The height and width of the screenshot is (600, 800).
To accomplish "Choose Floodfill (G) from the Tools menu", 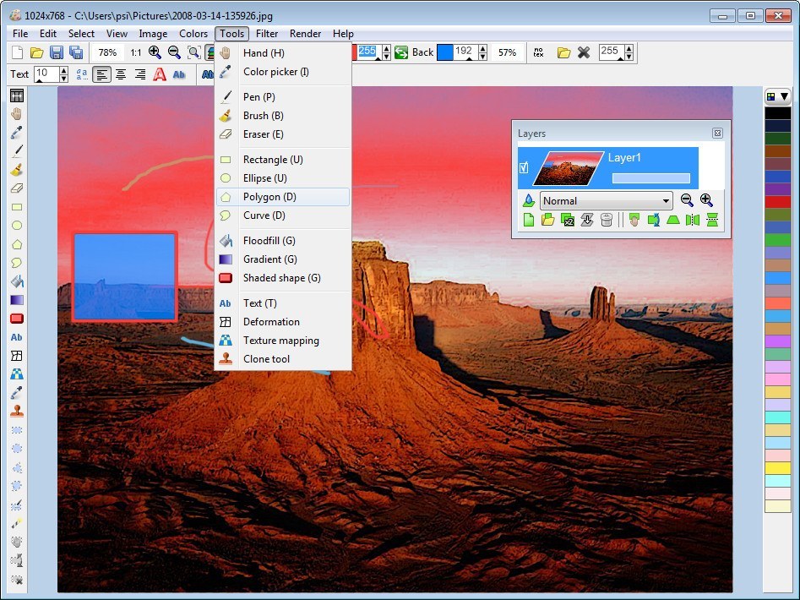I will point(269,241).
